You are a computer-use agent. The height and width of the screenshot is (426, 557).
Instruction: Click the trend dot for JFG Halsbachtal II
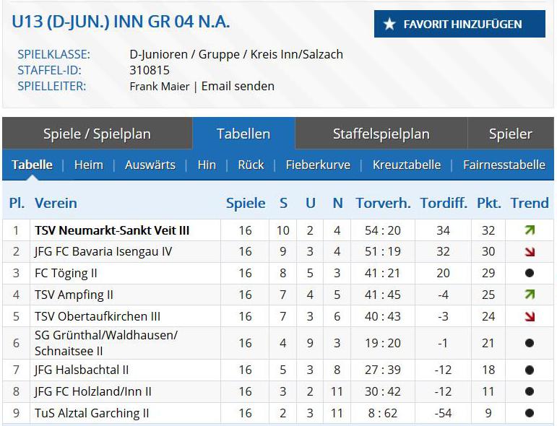coord(530,370)
